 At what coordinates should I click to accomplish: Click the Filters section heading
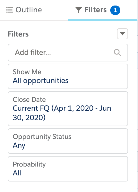(18, 34)
